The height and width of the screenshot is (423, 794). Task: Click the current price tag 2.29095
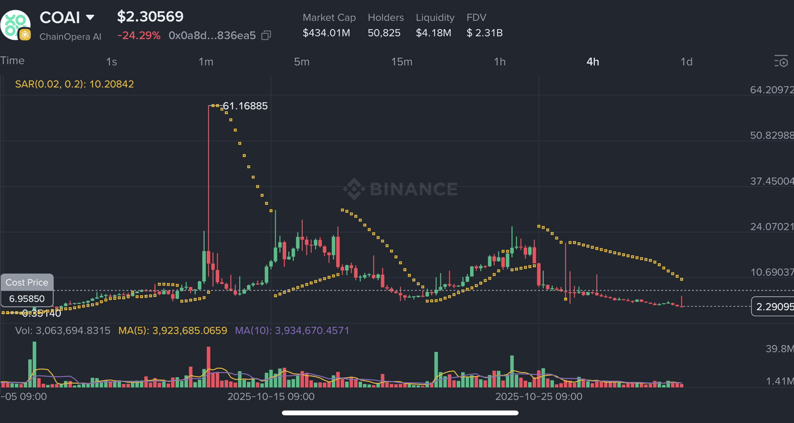click(774, 307)
